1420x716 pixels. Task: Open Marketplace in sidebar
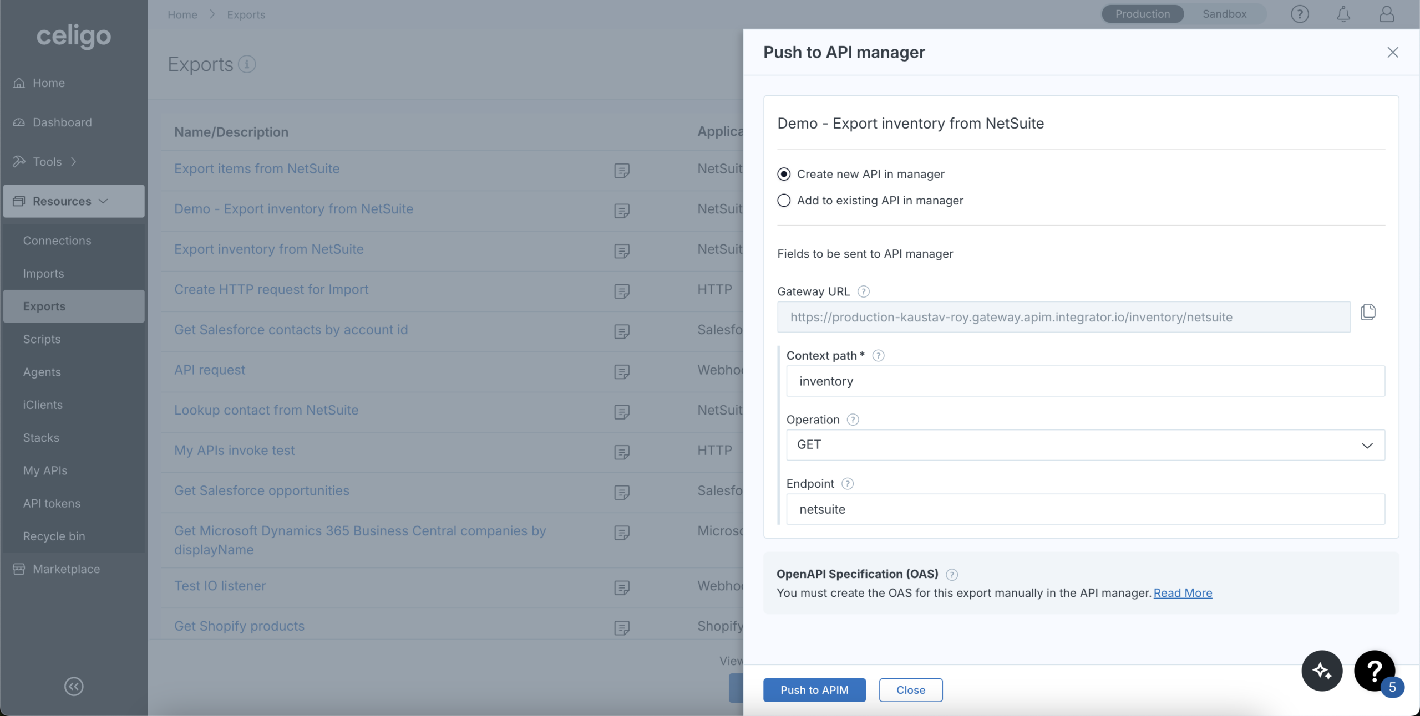coord(66,569)
